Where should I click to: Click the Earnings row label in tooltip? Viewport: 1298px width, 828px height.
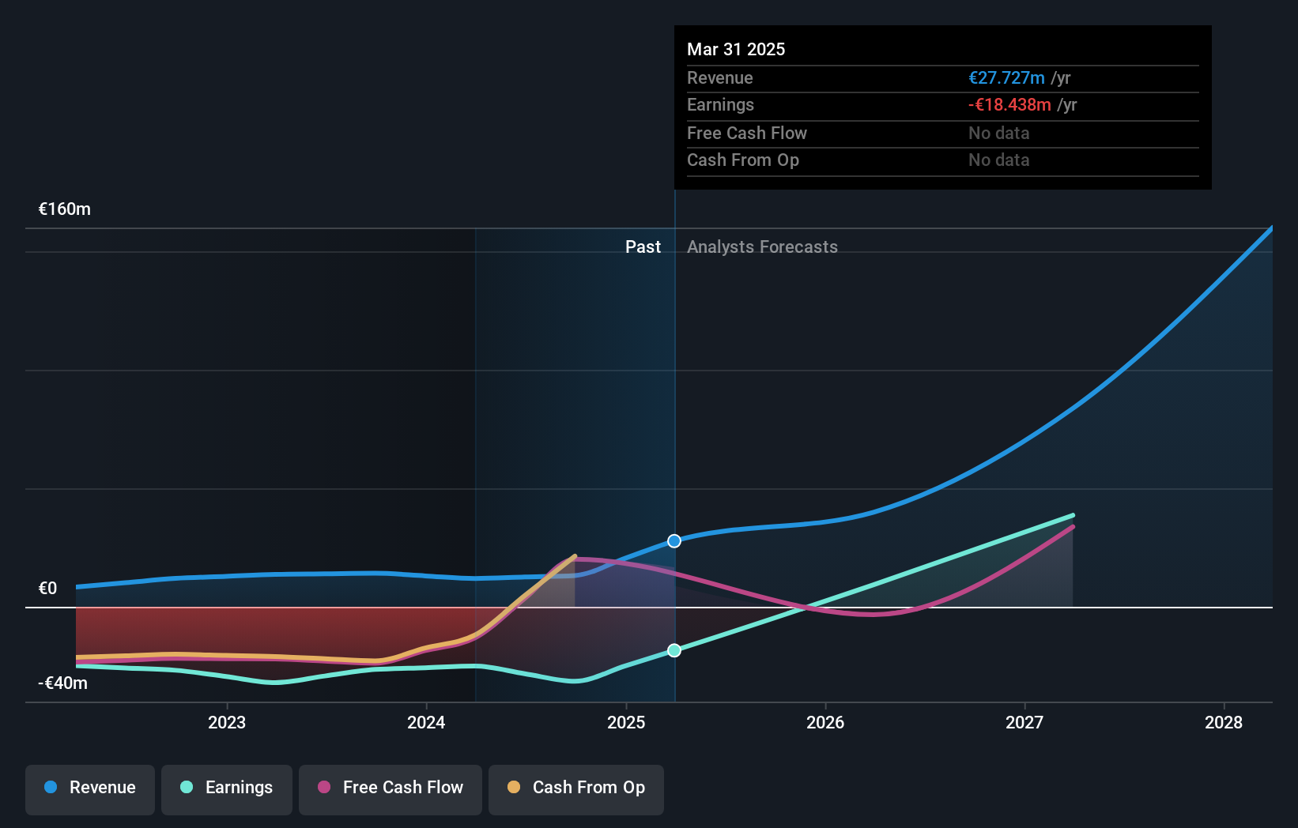tap(720, 105)
